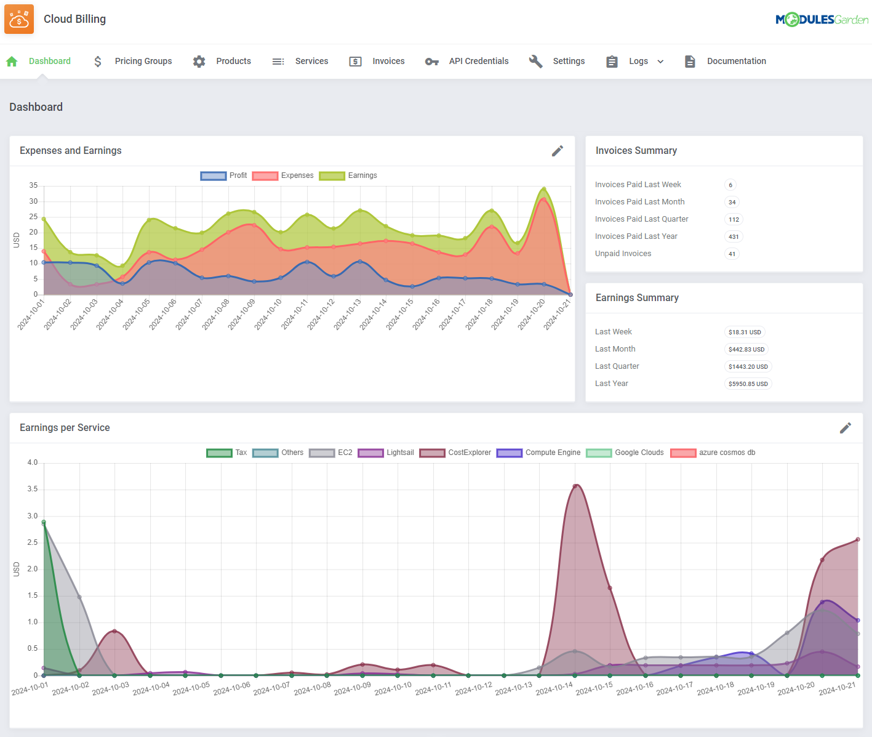Click the Unpaid Invoices label

pos(623,254)
